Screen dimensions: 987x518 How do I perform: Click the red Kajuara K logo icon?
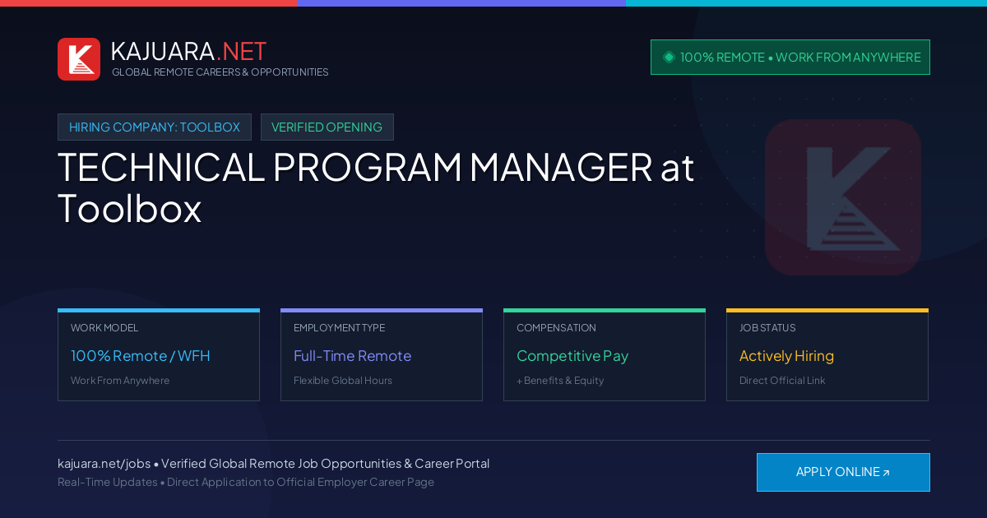(79, 59)
